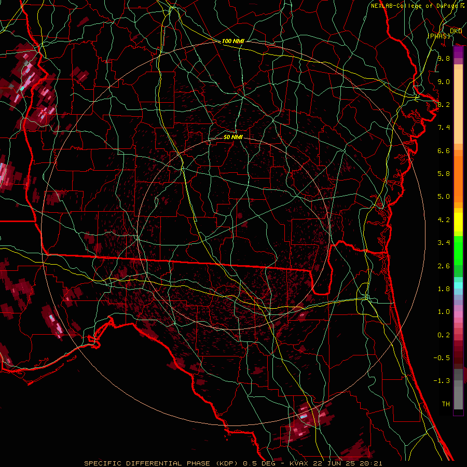Click the 1.0 legend value
Image resolution: width=467 pixels, height=467 pixels.
[444, 312]
